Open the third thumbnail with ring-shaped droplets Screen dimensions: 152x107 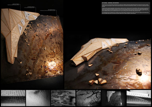pyautogui.click(x=63, y=98)
